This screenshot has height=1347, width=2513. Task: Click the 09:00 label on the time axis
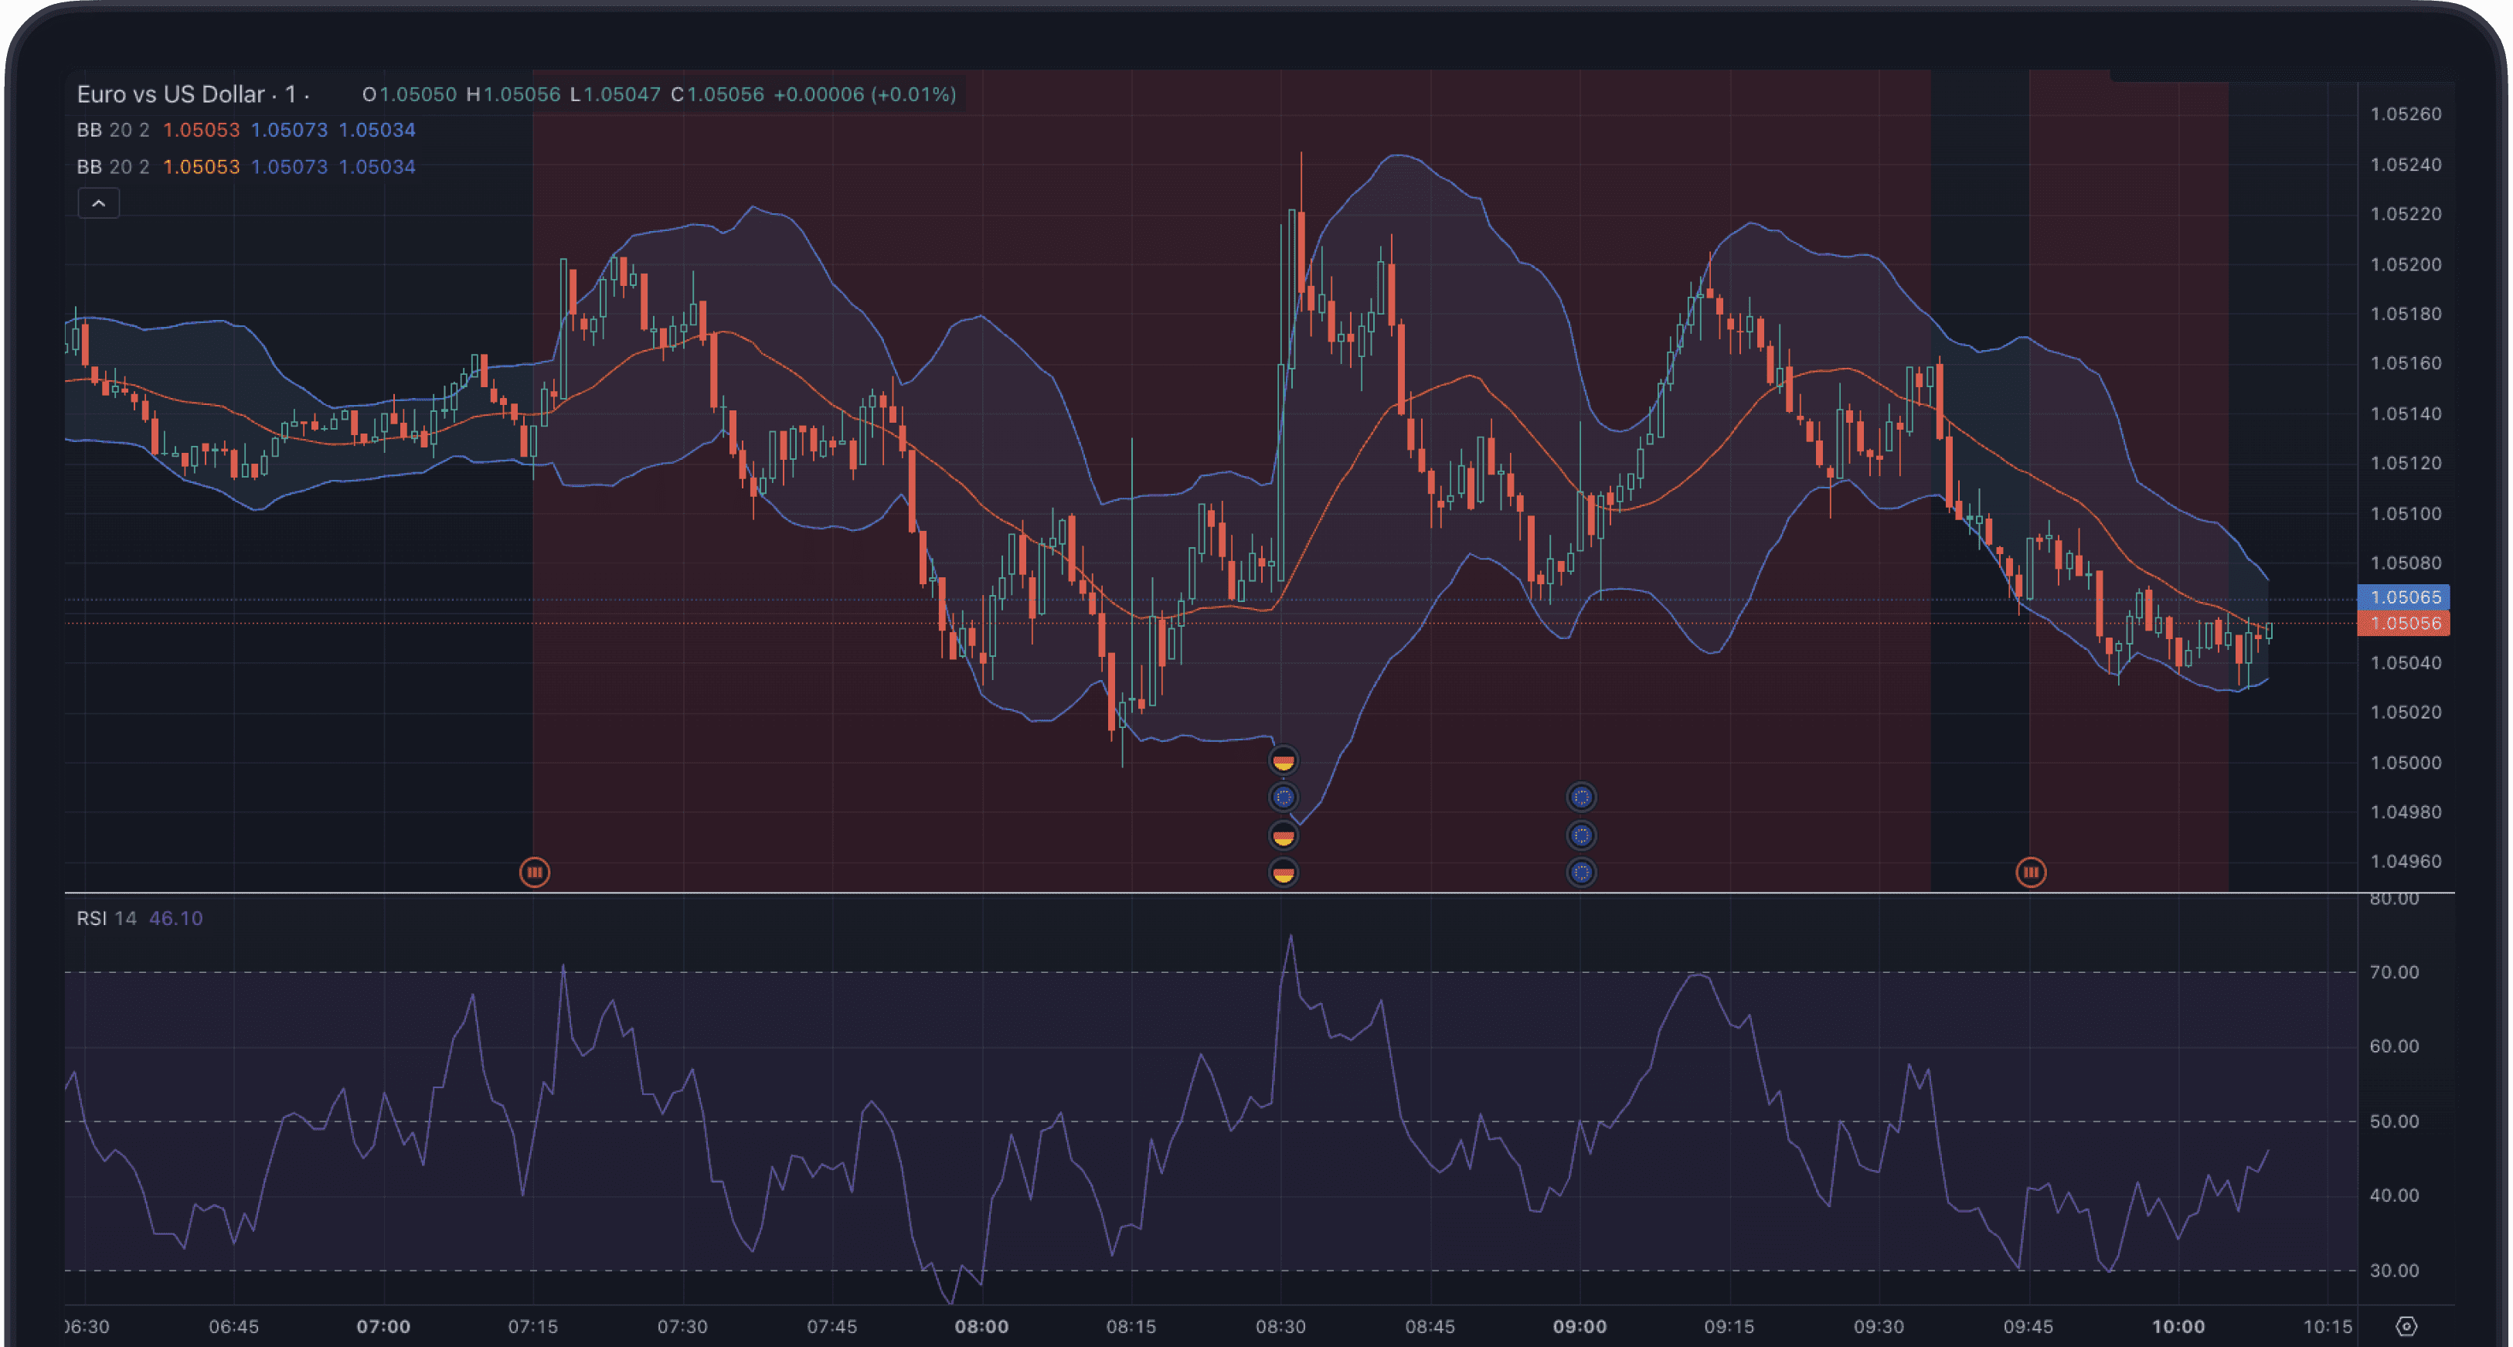1581,1325
